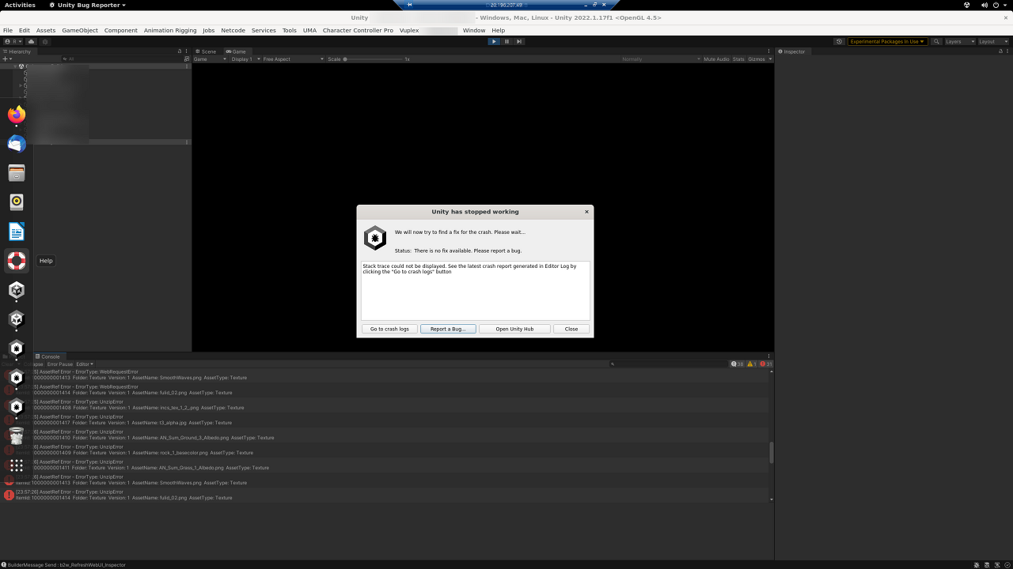Click the Pause button in Unity toolbar
Image resolution: width=1013 pixels, height=569 pixels.
[x=506, y=41]
